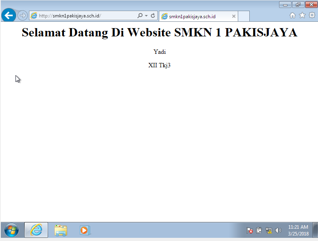The image size is (318, 241).
Task: Open the clock showing 11:21 AM
Action: [298, 230]
